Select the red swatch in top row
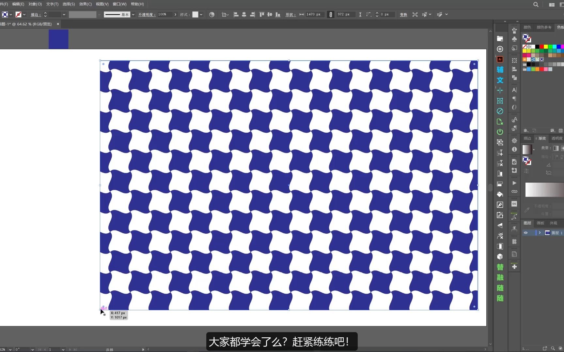564x352 pixels. [541, 47]
